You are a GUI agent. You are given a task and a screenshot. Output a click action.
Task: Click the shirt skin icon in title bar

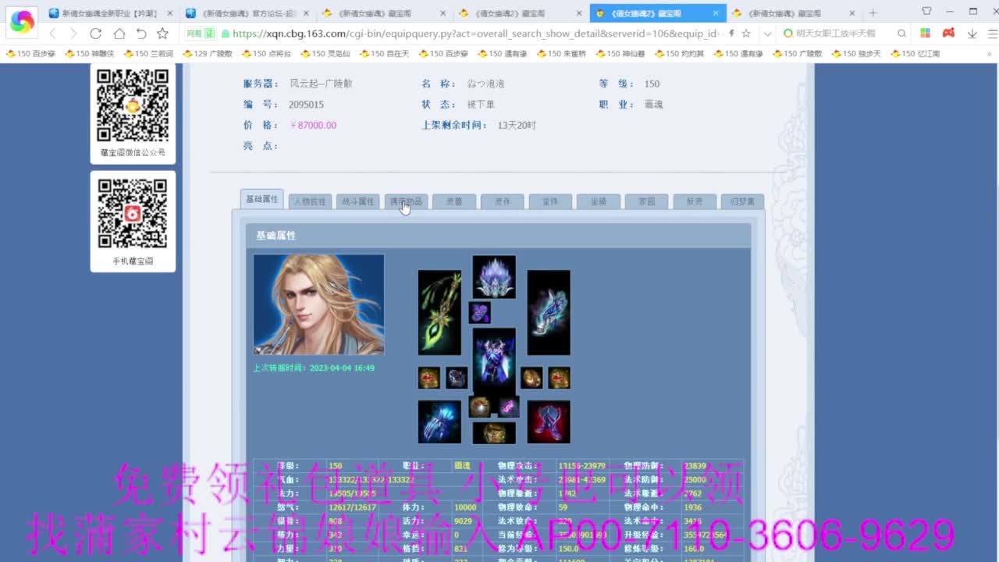[926, 11]
